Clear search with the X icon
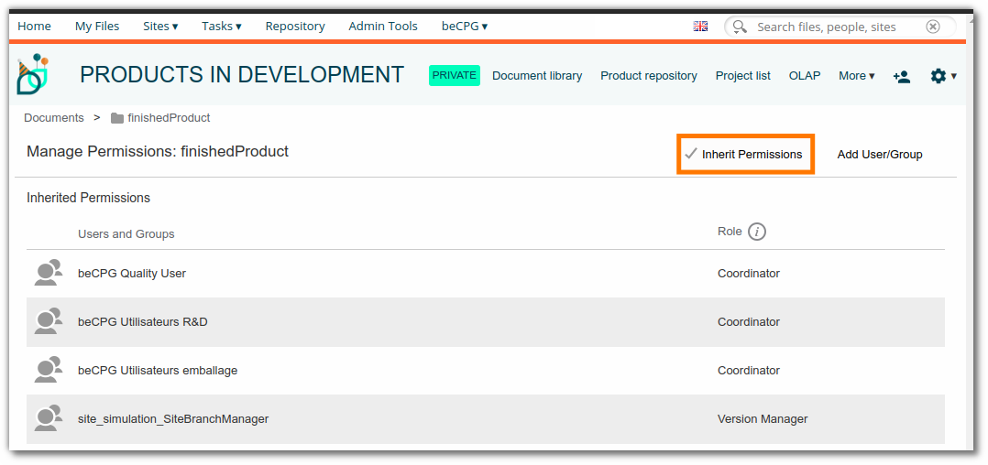The image size is (988, 465). pos(933,27)
